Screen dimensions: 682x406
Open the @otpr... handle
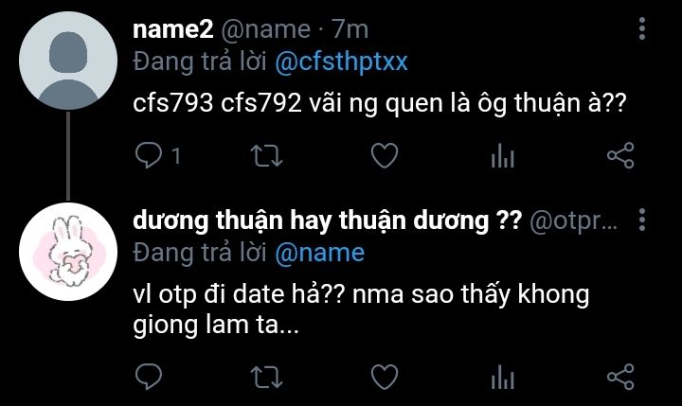click(x=573, y=221)
